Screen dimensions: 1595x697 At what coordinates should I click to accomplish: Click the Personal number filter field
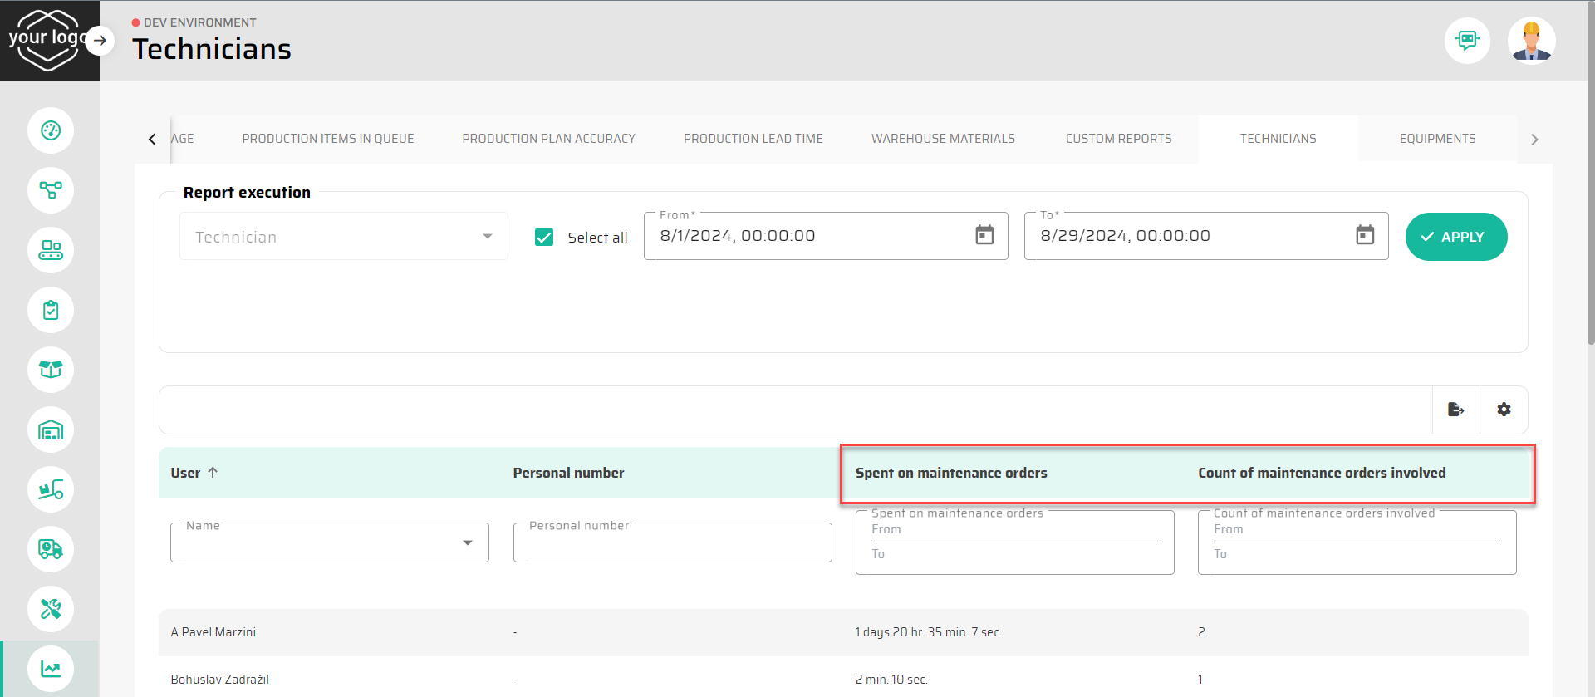[672, 543]
